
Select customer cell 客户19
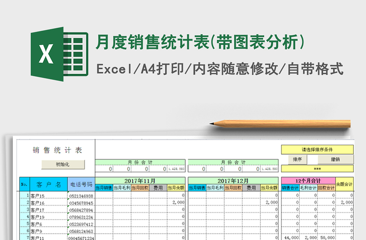click(x=48, y=217)
